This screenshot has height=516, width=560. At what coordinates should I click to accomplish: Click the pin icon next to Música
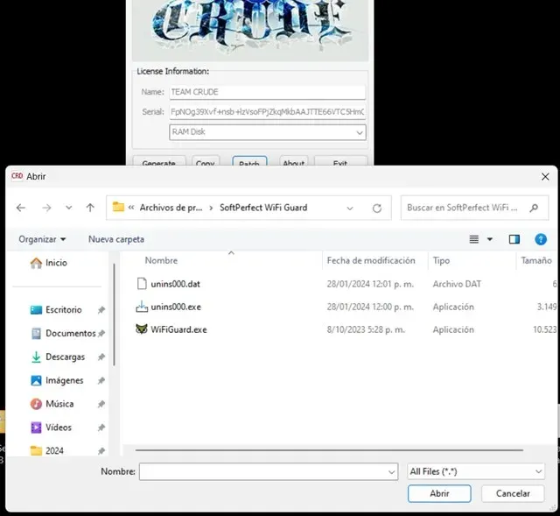pos(101,404)
